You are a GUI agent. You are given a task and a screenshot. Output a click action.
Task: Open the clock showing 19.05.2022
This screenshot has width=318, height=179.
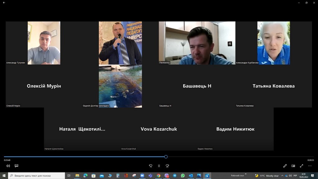(303, 176)
